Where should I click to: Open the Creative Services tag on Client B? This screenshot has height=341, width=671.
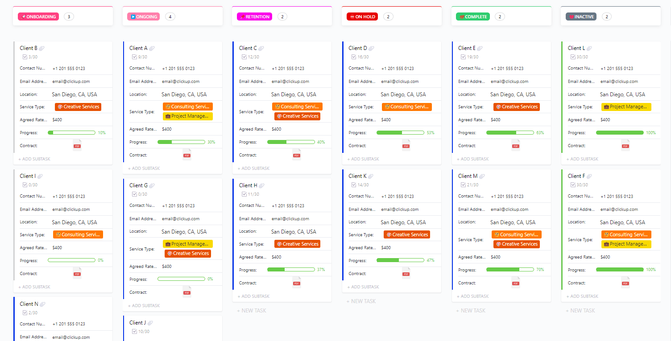pyautogui.click(x=78, y=107)
